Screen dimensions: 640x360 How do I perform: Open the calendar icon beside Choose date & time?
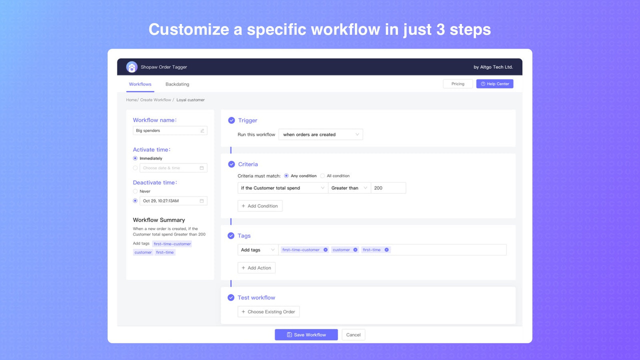[202, 167]
